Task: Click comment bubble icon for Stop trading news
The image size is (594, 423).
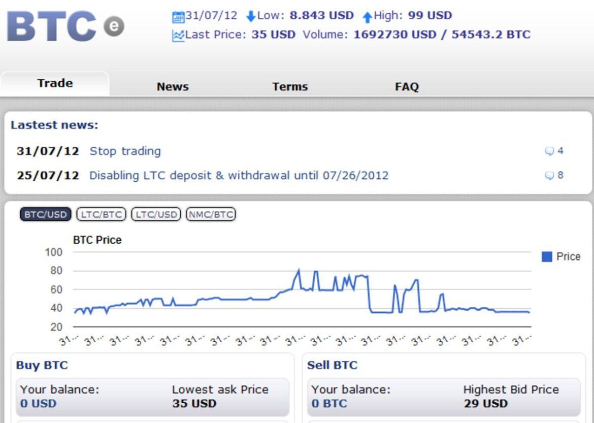Action: click(549, 151)
